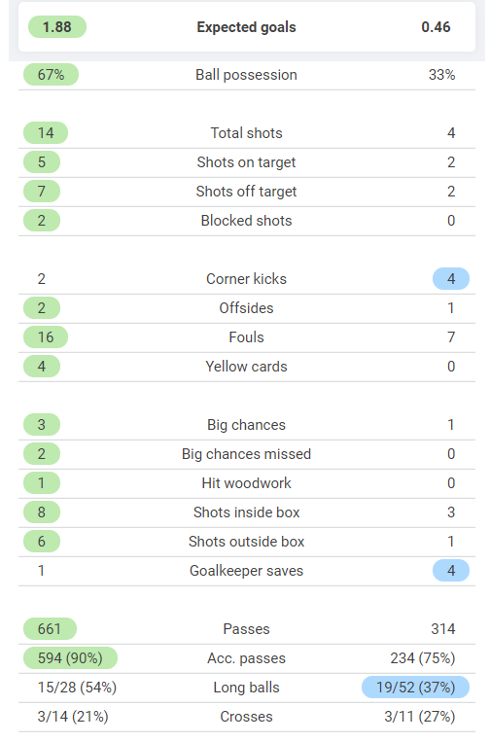Select the Blocked shots row label

coord(246,221)
